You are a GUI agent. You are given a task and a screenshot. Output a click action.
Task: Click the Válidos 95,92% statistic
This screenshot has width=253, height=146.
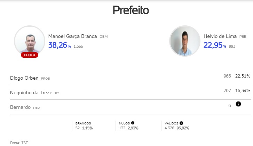[x=177, y=128]
